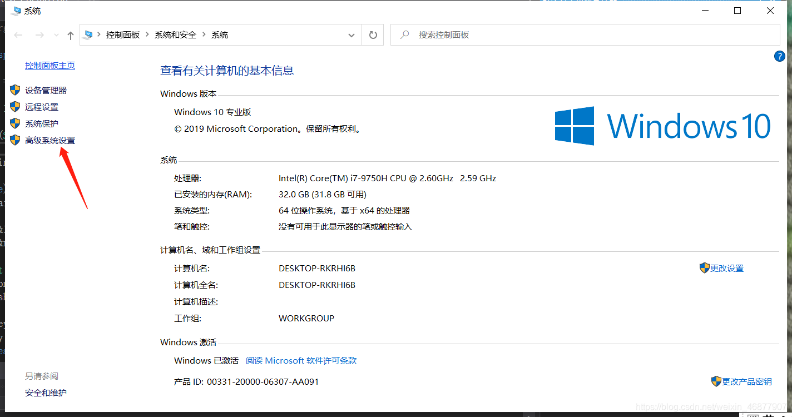
Task: Click the Windows 10 logo
Action: coord(663,126)
